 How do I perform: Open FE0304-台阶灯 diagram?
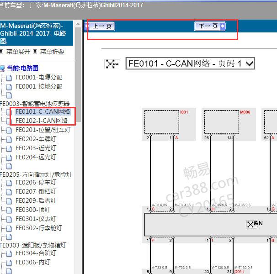(x=36, y=253)
